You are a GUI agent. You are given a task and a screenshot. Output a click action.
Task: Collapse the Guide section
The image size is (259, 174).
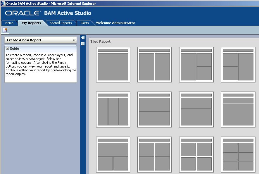click(7, 49)
